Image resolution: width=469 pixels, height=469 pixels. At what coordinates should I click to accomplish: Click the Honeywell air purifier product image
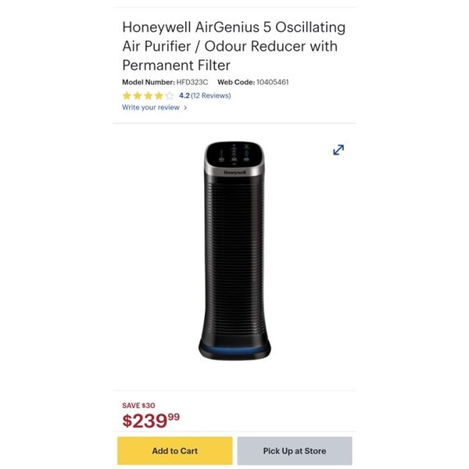click(x=234, y=251)
